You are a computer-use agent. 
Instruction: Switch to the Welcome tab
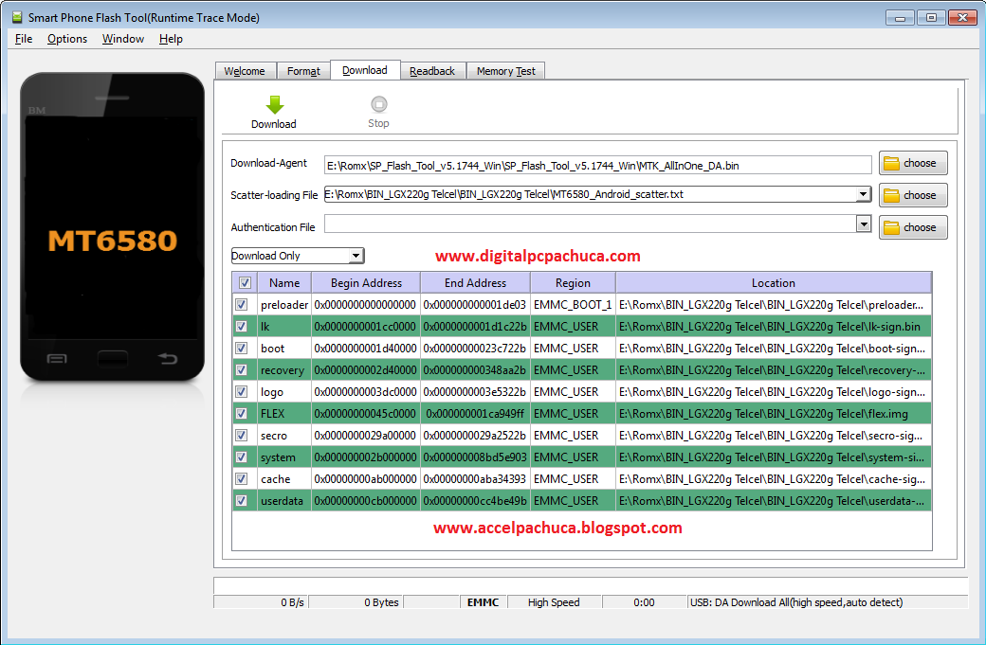(x=245, y=71)
